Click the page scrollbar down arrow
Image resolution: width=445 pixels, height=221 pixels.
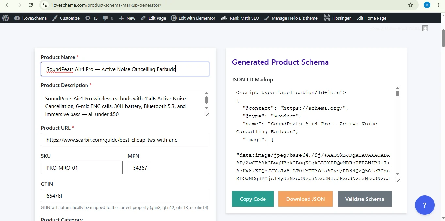(443, 218)
